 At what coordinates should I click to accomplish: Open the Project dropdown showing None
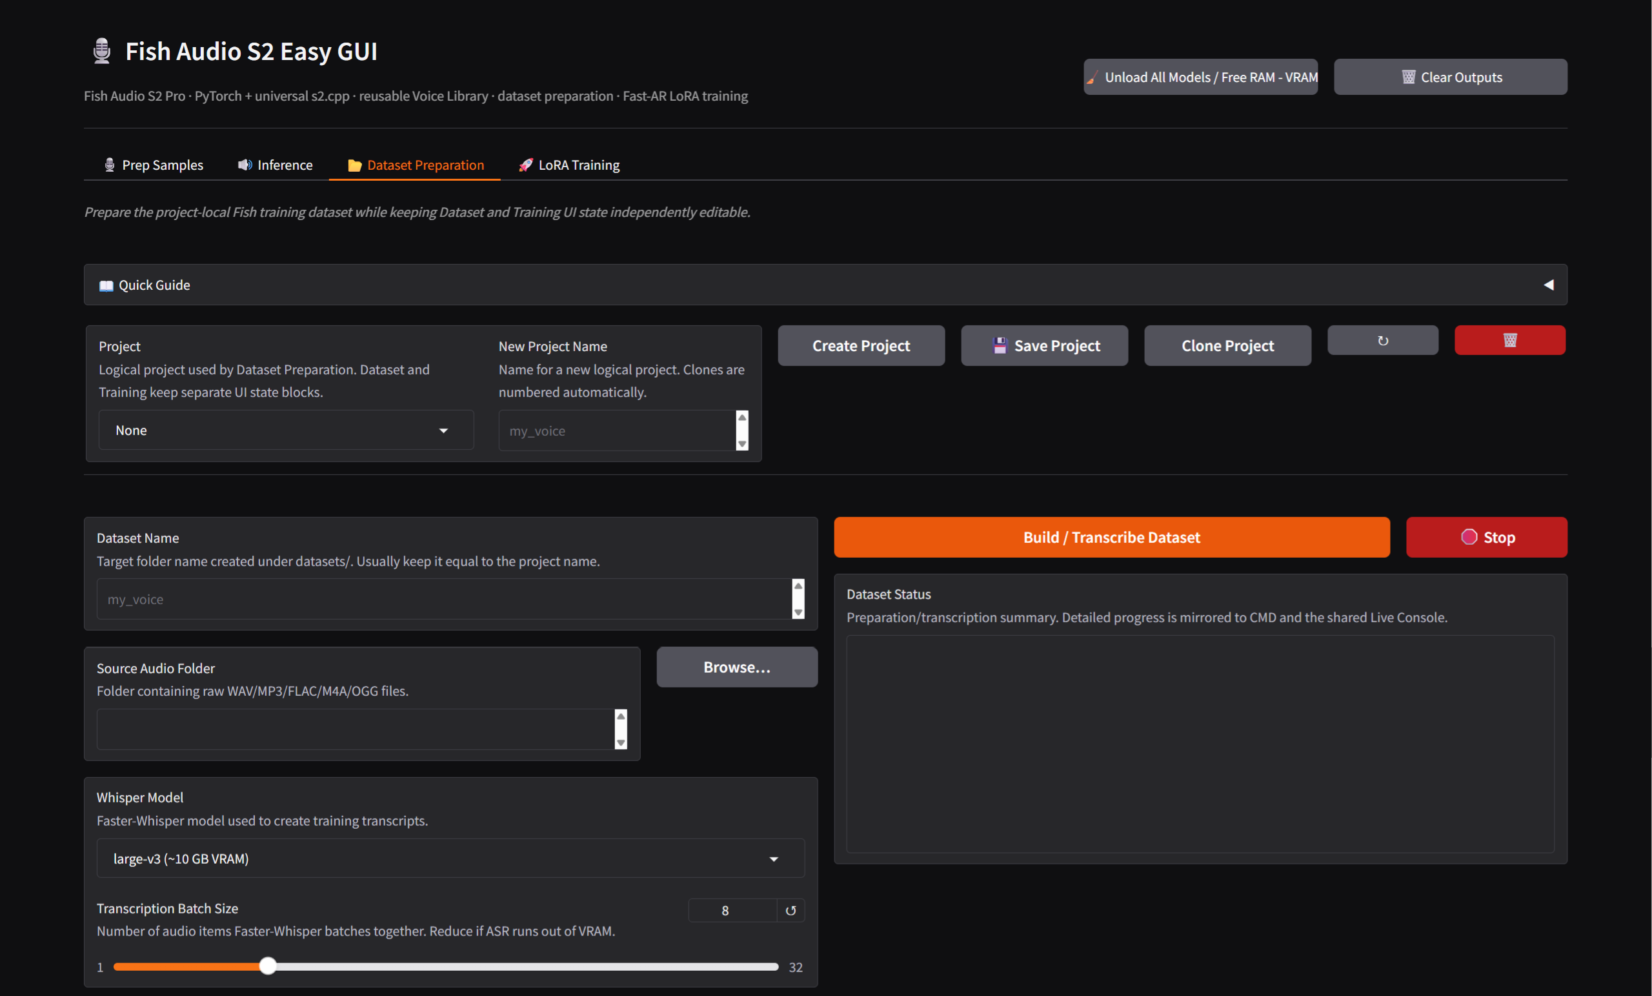287,430
